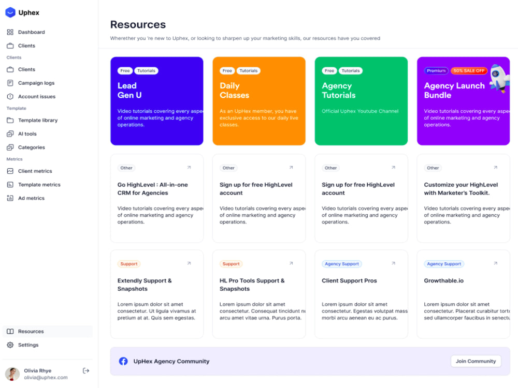The width and height of the screenshot is (518, 388).
Task: Click Agency Support tag on Client Support Pros
Action: [341, 264]
